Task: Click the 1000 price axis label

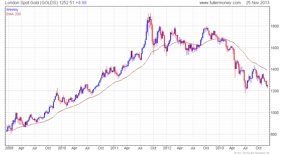Action: (x=275, y=113)
